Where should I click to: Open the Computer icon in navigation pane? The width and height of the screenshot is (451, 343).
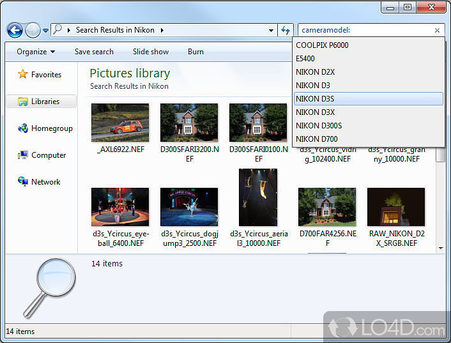pos(23,155)
